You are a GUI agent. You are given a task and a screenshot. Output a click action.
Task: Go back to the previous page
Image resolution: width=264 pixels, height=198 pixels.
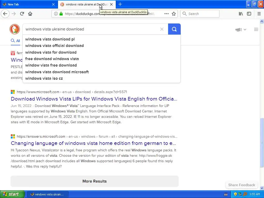coord(5,14)
